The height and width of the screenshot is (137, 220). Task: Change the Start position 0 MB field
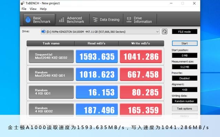click(x=185, y=55)
